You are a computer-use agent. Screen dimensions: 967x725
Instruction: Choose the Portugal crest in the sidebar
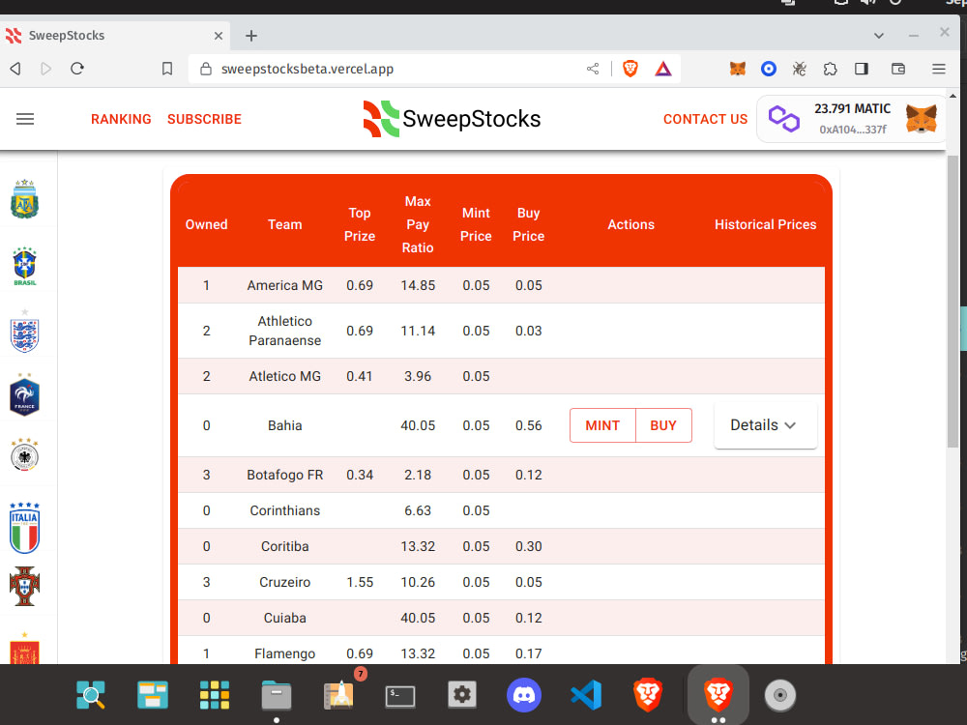click(x=23, y=587)
